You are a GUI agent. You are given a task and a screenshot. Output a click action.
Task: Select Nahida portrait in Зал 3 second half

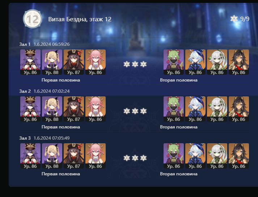(x=217, y=156)
